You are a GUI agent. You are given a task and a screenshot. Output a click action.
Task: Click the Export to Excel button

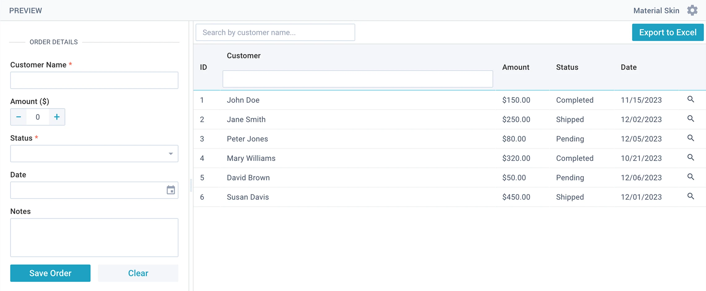(668, 33)
